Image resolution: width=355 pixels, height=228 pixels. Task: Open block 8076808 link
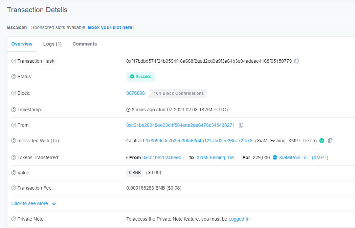135,93
